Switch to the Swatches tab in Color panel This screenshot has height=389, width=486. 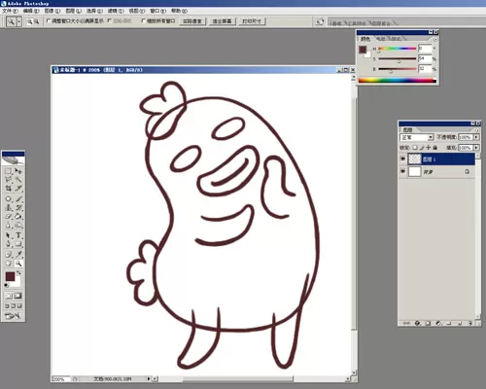pos(380,39)
